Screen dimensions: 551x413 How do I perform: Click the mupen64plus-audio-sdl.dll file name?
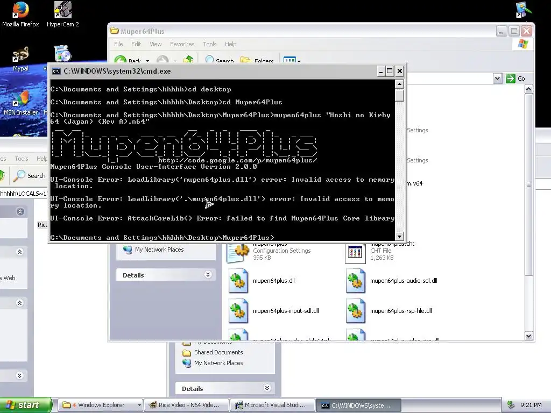pyautogui.click(x=404, y=281)
